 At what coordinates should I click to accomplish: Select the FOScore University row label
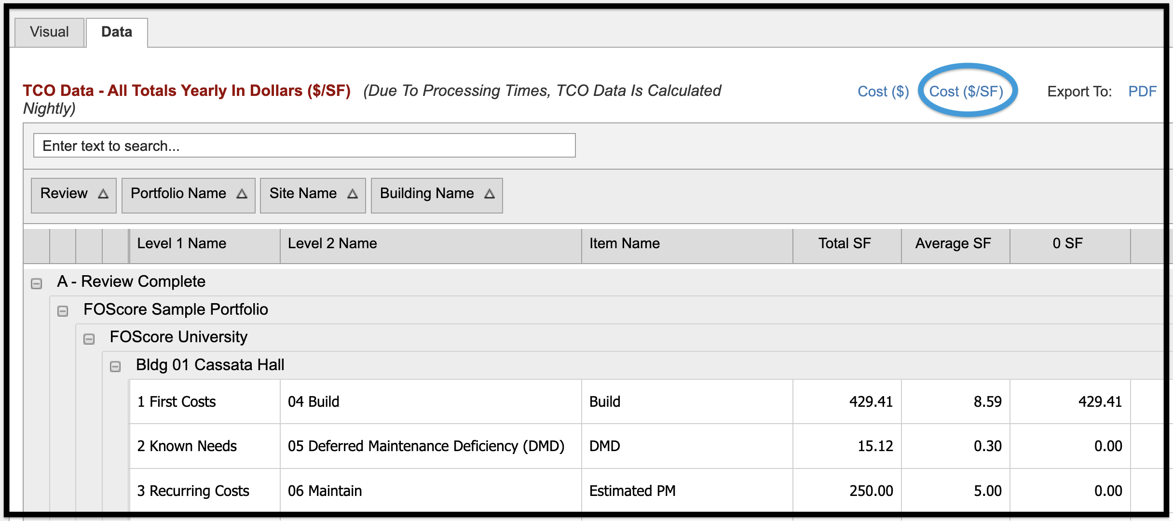(x=178, y=337)
